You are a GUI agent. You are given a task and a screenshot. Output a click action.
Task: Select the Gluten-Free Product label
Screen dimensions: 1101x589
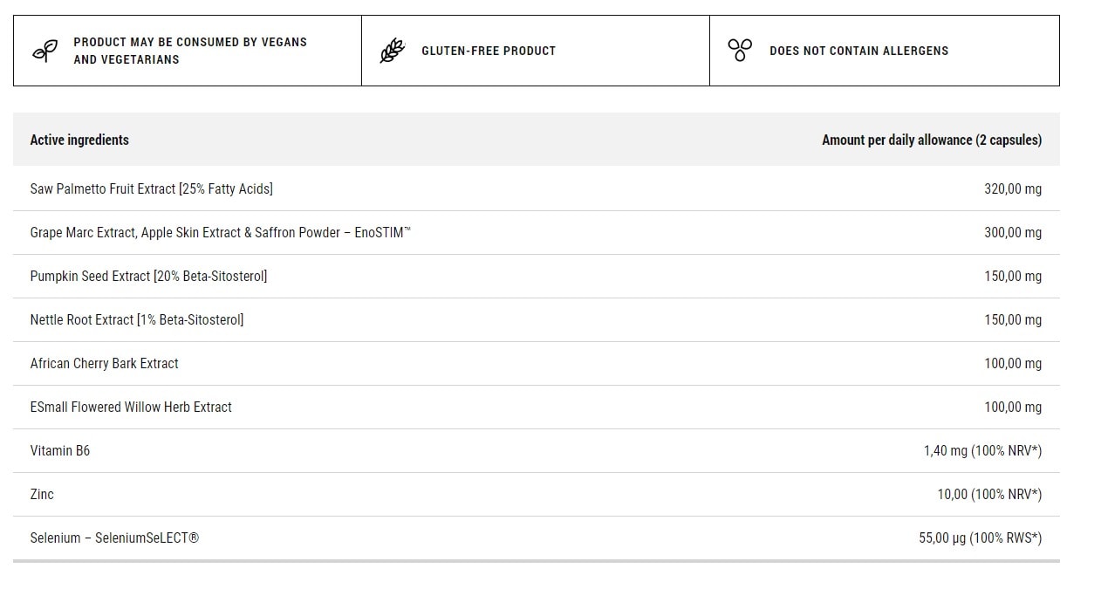489,51
